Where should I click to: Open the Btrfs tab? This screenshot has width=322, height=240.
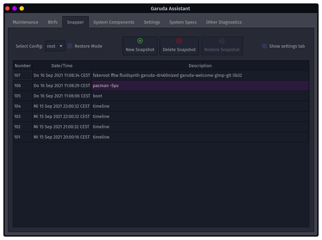click(x=53, y=22)
